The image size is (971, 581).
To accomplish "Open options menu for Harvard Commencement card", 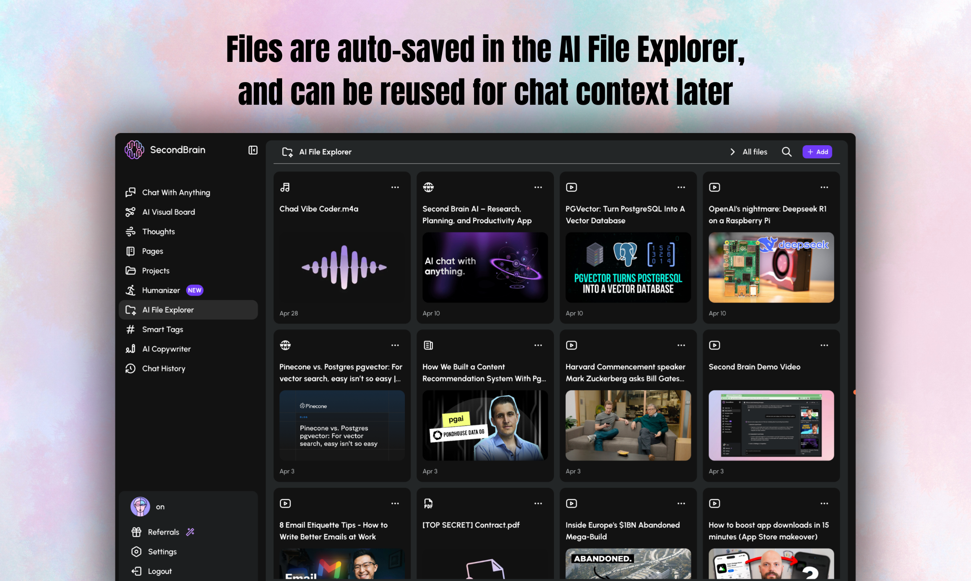I will pyautogui.click(x=681, y=345).
